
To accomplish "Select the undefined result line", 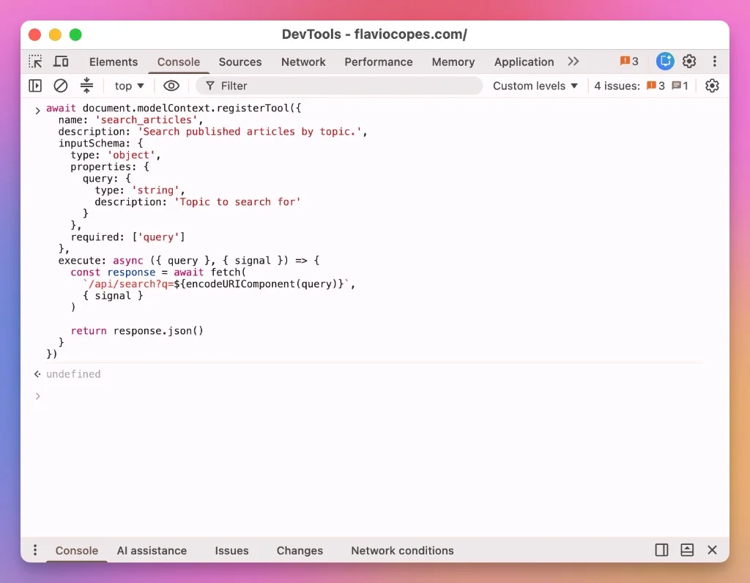I will click(73, 374).
